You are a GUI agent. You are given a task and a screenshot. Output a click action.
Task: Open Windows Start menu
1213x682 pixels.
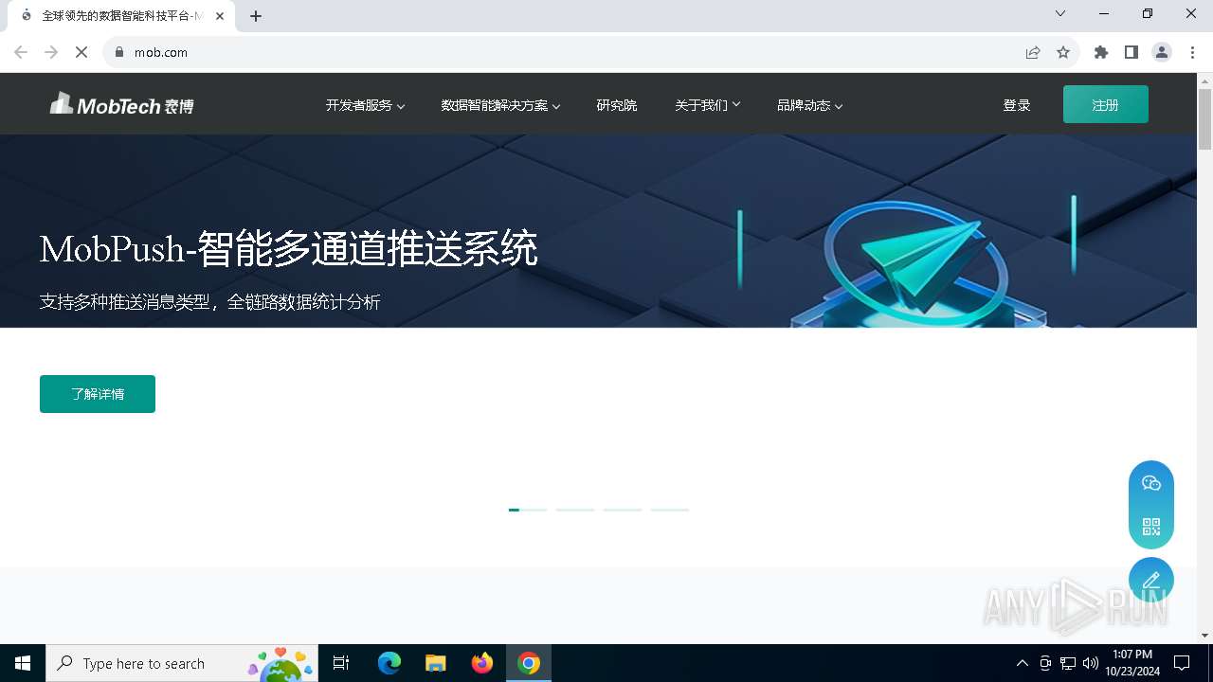[23, 663]
